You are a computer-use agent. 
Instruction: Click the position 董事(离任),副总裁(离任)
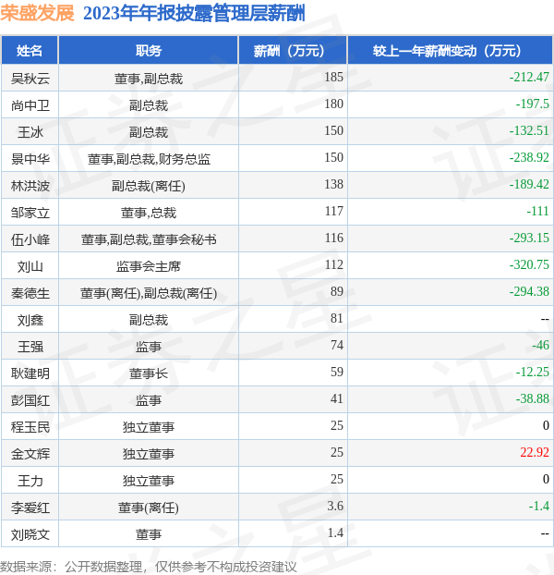click(149, 293)
